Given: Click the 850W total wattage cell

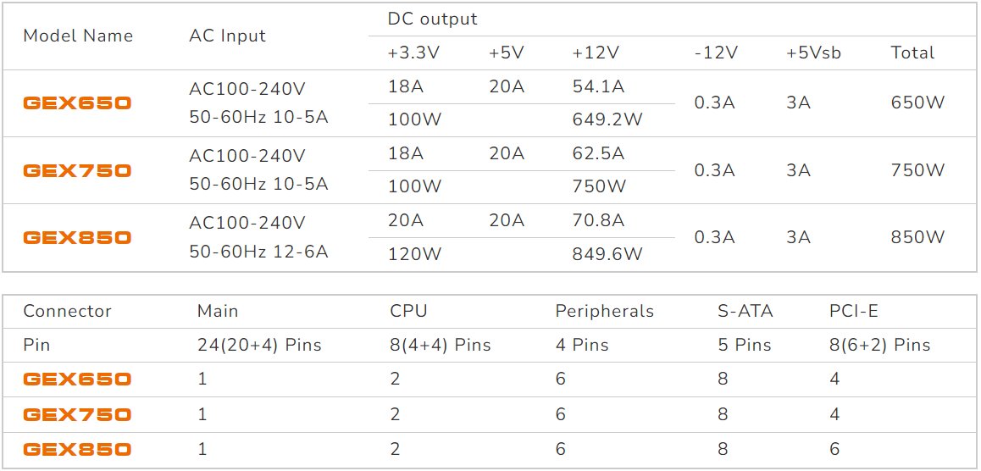Looking at the screenshot, I should [917, 237].
